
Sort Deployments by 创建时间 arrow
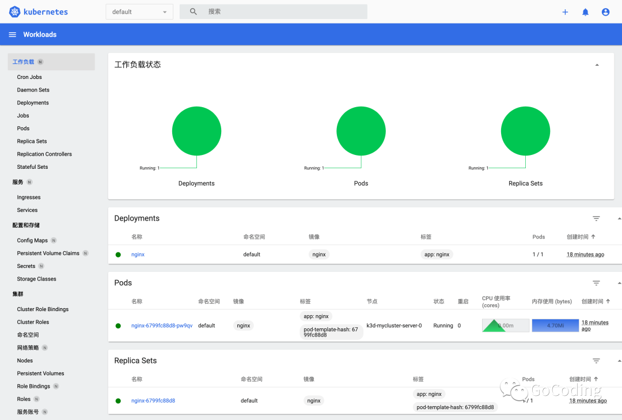[593, 237]
